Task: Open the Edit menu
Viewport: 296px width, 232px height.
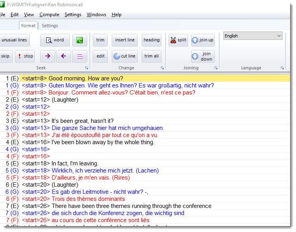Action: (15, 15)
